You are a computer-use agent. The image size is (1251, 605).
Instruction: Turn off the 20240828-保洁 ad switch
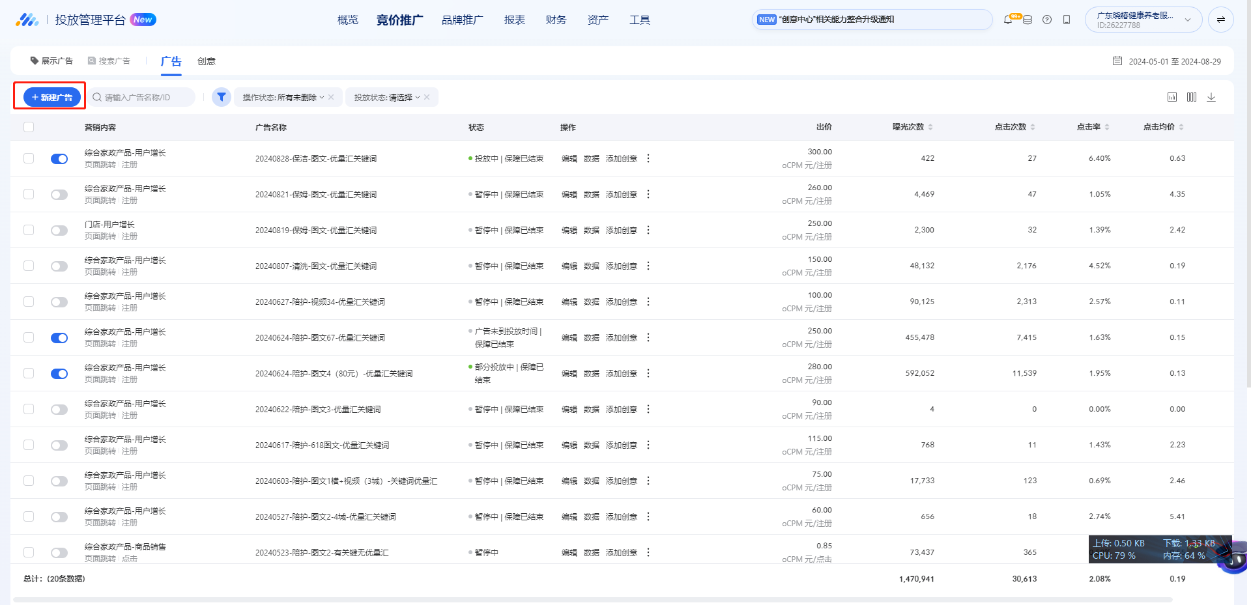pyautogui.click(x=59, y=159)
